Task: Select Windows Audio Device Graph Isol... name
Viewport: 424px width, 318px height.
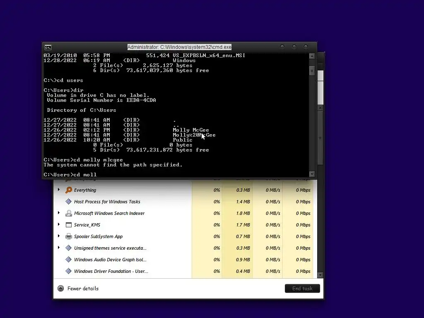Action: [110, 260]
